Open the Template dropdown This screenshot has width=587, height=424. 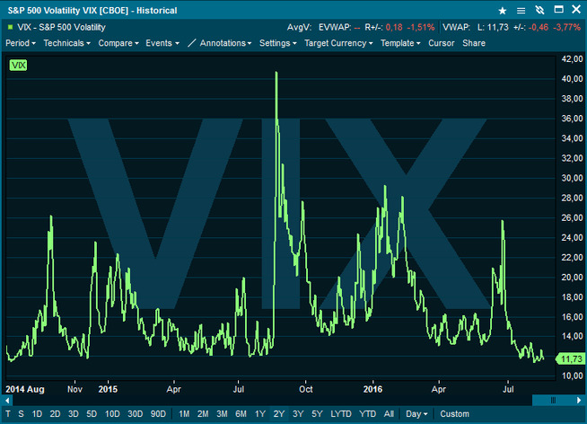pos(400,43)
